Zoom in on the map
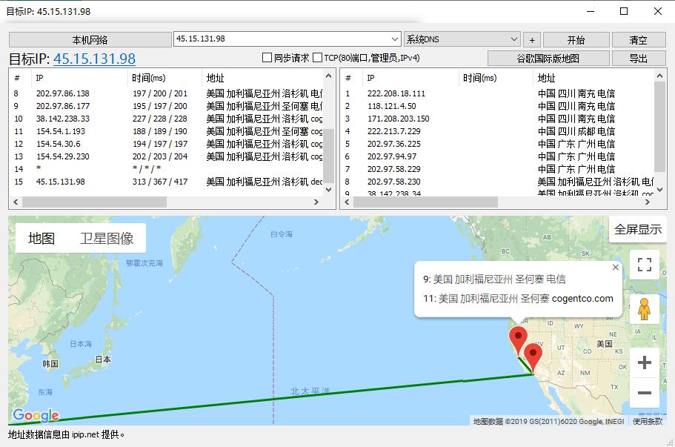 click(x=644, y=362)
